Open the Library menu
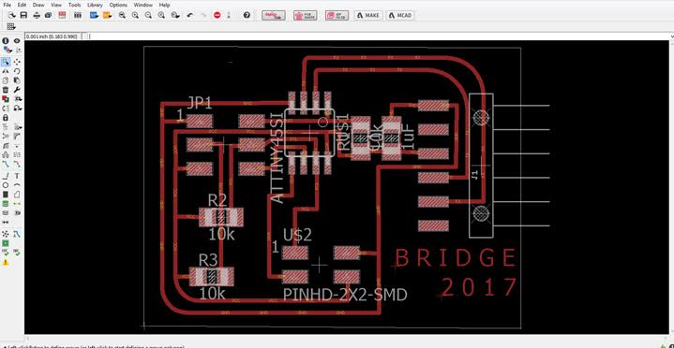The width and height of the screenshot is (674, 348). coord(95,5)
